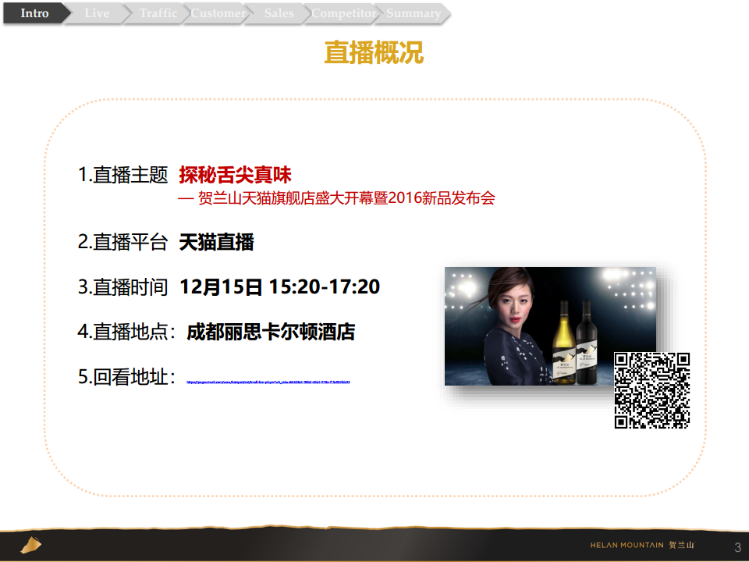Select the promo photo with wine bottles
Viewport: 749px width, 562px height.
[550, 326]
